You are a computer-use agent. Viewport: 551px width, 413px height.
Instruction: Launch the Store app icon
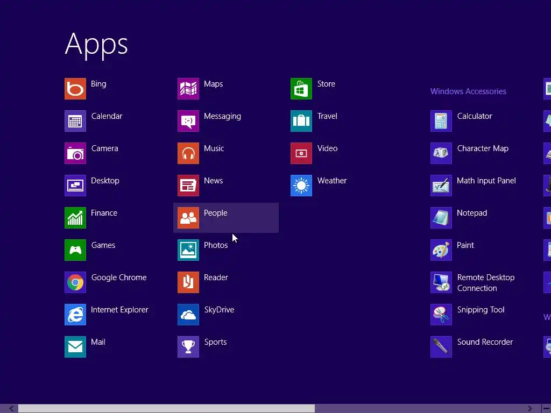301,89
